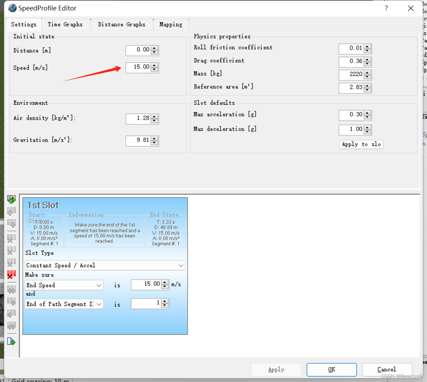Click the Reference area 2.83 field

351,88
